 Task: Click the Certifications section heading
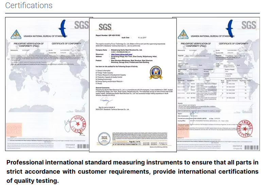29,6
